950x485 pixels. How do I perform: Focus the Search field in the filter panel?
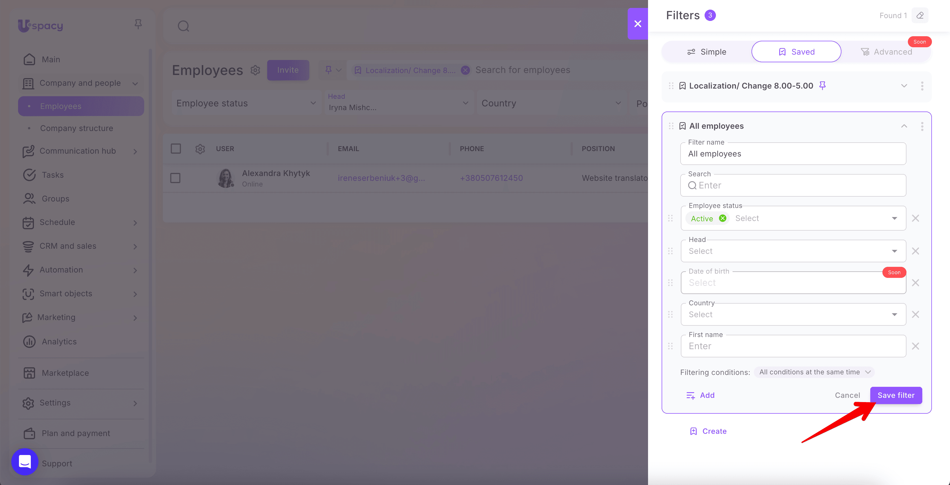793,185
